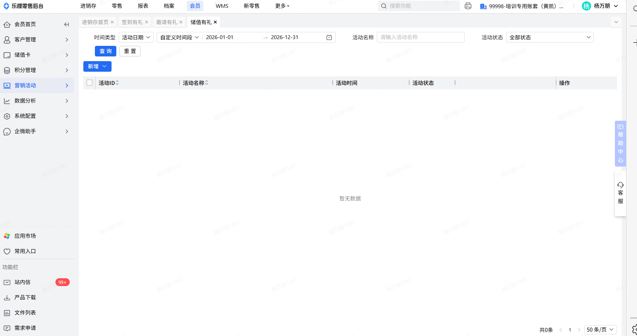The image size is (637, 336).
Task: Expand the 数据分析 sidebar chevron
Action: pos(67,101)
